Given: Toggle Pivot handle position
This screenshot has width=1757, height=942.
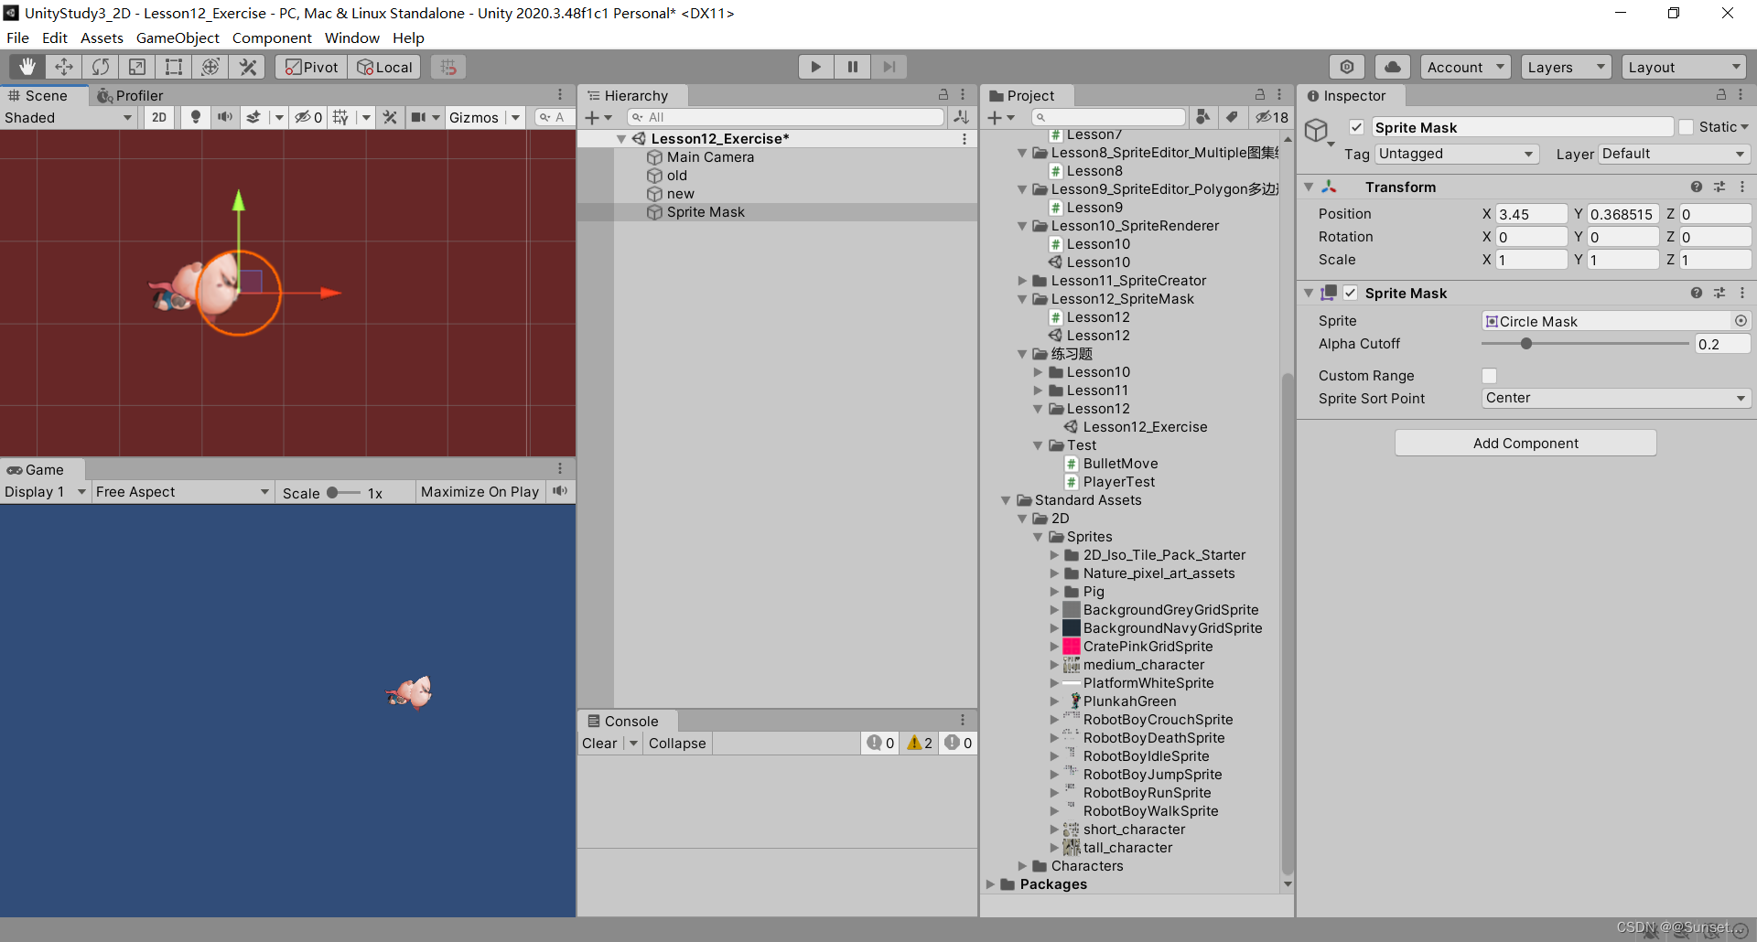Looking at the screenshot, I should coord(311,67).
